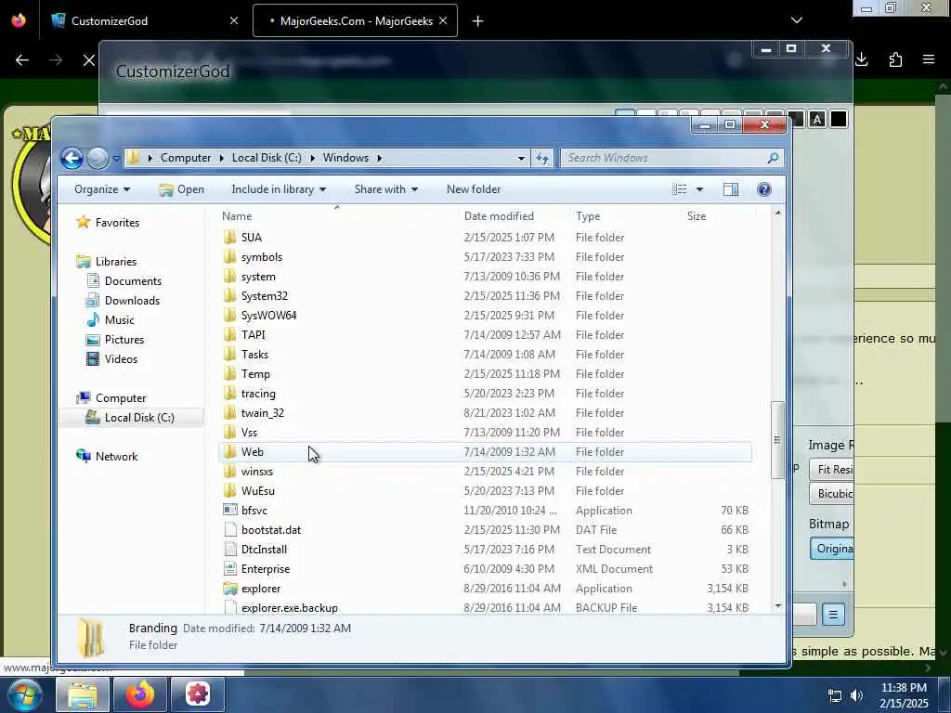The image size is (951, 713).
Task: Open the volume speaker tray icon
Action: coord(856,695)
